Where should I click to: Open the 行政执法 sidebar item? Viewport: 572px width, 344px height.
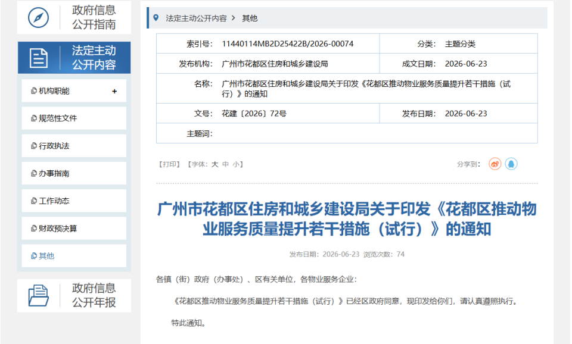click(74, 146)
